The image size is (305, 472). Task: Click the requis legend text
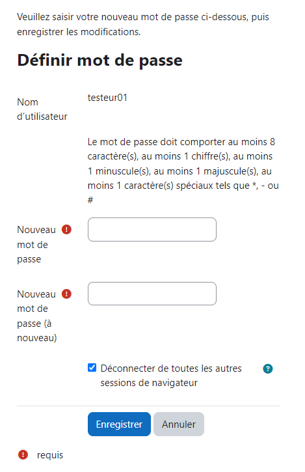coord(50,455)
